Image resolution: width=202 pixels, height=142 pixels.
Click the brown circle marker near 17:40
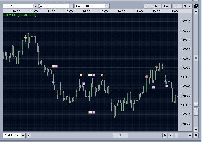click(147, 77)
